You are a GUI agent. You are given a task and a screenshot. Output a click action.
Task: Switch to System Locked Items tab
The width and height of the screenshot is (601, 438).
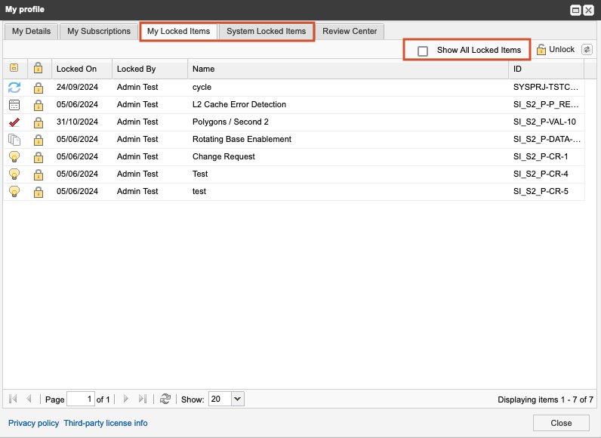pyautogui.click(x=266, y=31)
